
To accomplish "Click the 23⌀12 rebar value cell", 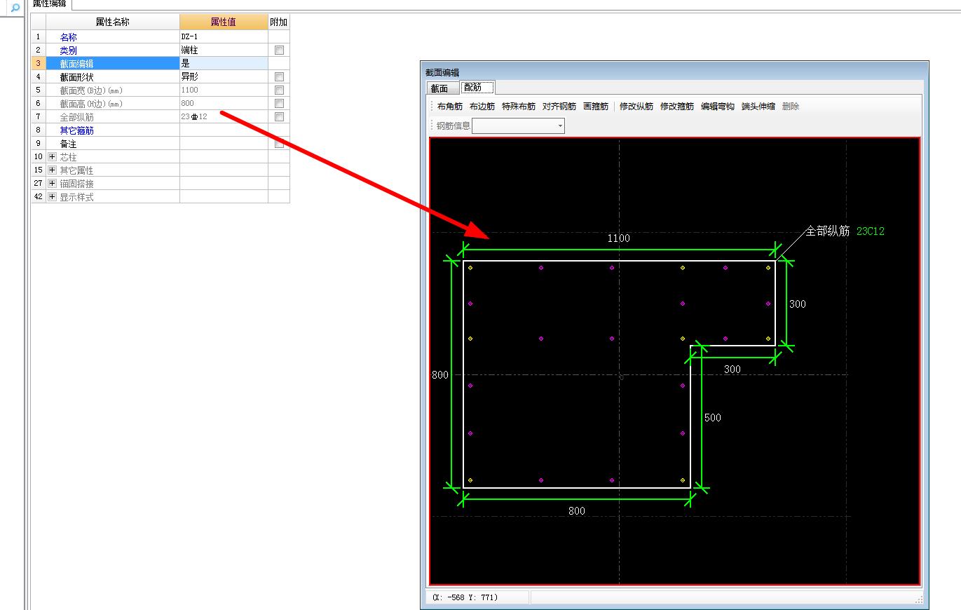I will (224, 117).
